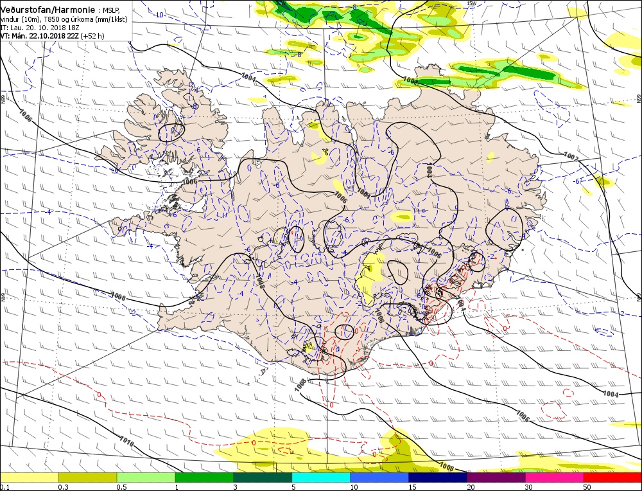The height and width of the screenshot is (491, 642).
Task: Click the light green 0.5–1 legend swatch
Action: [x=146, y=478]
